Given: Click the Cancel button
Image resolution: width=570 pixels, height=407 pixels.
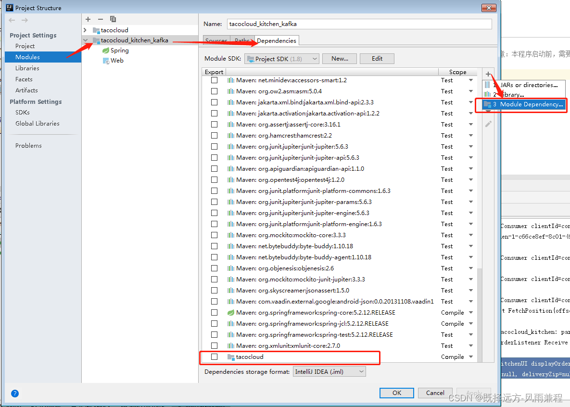Looking at the screenshot, I should [435, 393].
